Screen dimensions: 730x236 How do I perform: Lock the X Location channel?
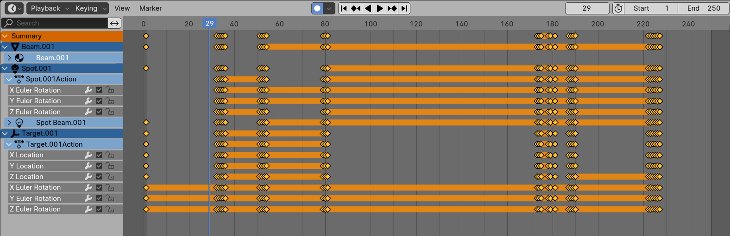[x=110, y=155]
